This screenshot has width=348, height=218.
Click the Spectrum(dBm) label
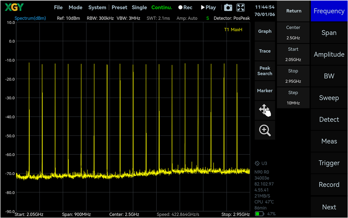pos(30,18)
